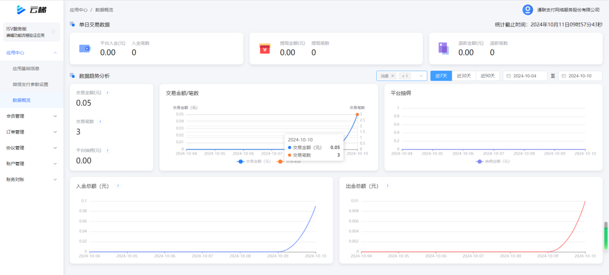Select the 近90天 range tab

tap(488, 76)
